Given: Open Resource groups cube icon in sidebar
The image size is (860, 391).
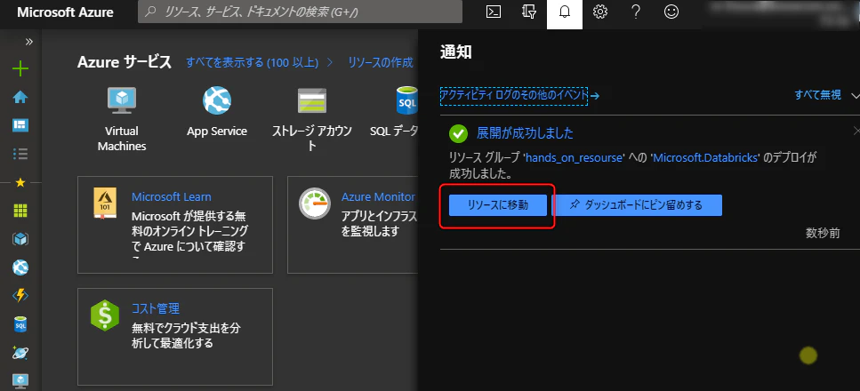Looking at the screenshot, I should [x=20, y=239].
